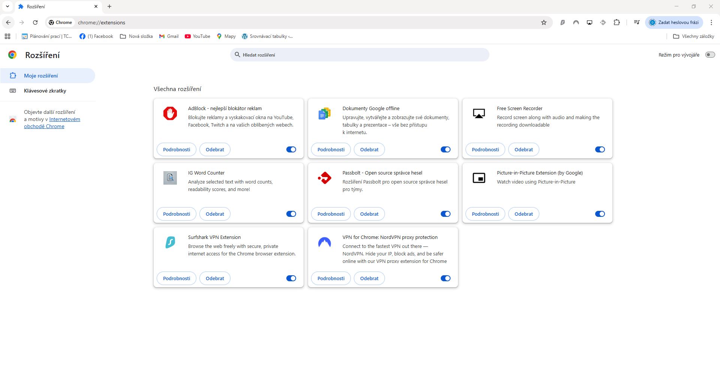The image size is (720, 388).
Task: Enable Režim pro vývojáře toggle
Action: point(710,55)
